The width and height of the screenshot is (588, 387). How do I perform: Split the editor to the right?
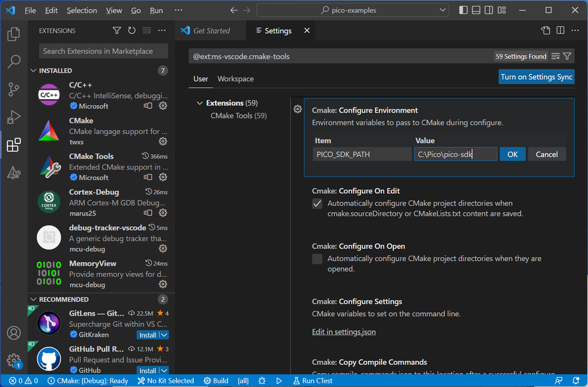pos(561,30)
